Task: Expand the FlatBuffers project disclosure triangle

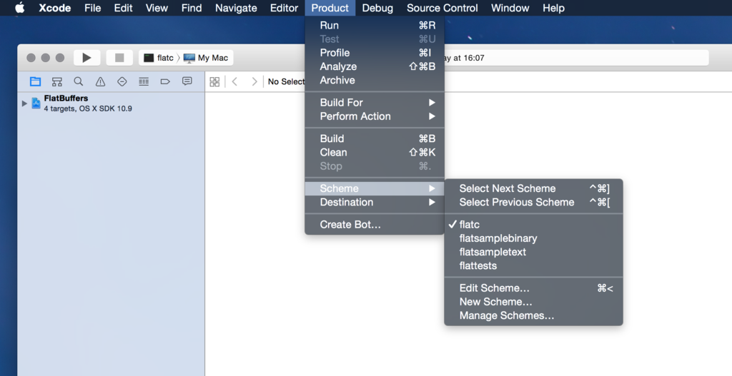Action: click(24, 103)
